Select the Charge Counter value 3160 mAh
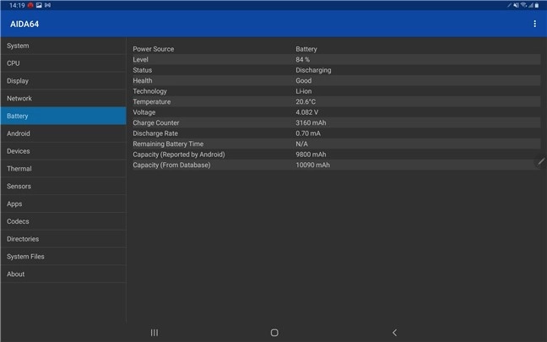The width and height of the screenshot is (547, 342). (311, 122)
